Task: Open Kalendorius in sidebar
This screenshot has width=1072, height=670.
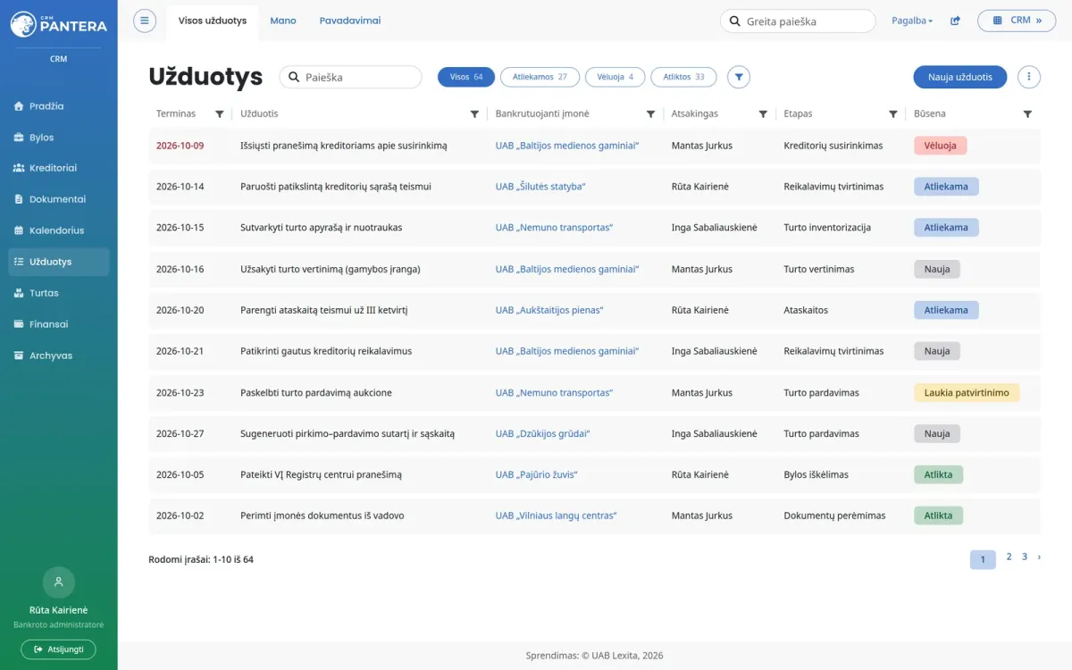Action: (59, 230)
